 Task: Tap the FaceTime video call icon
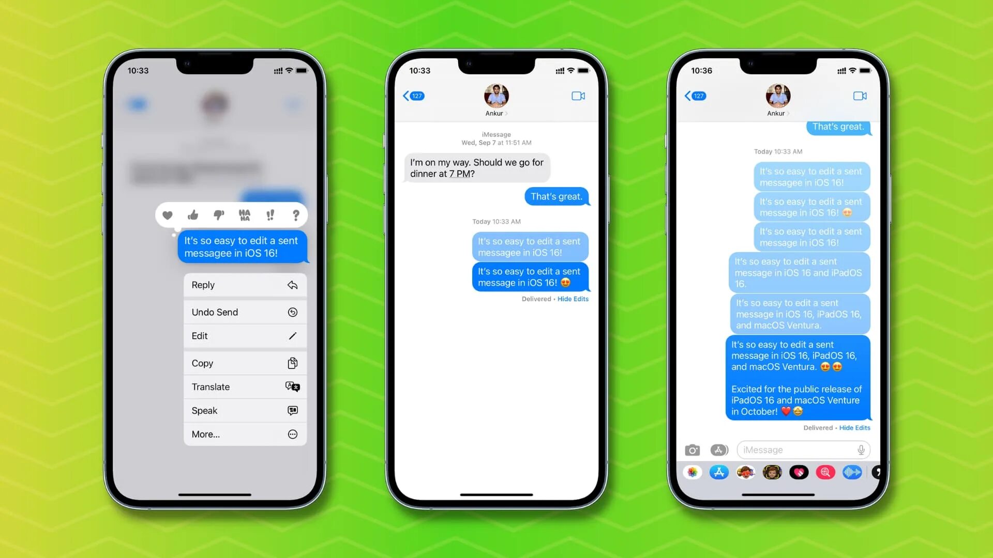[x=578, y=96]
